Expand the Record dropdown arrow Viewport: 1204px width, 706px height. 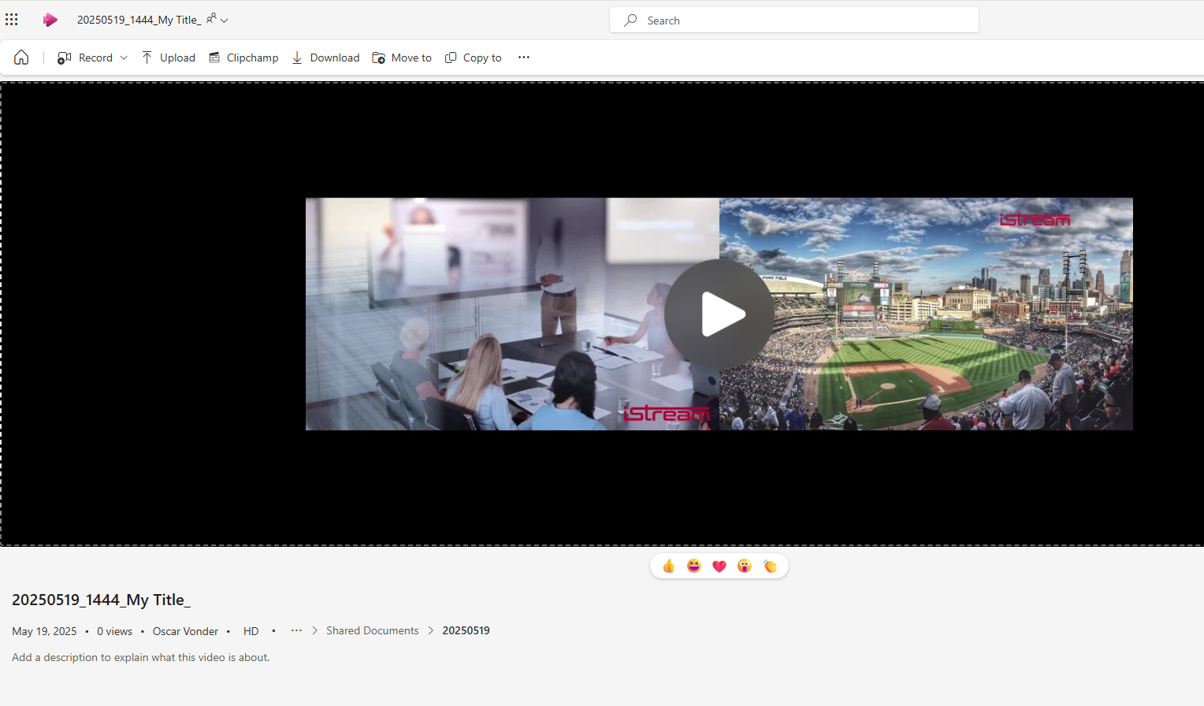(124, 58)
